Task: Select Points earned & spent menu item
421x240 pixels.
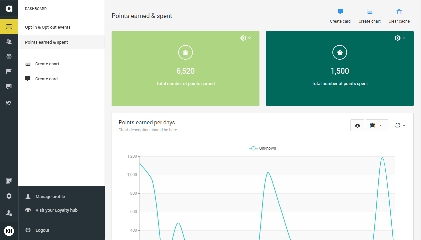Action: coord(62,42)
